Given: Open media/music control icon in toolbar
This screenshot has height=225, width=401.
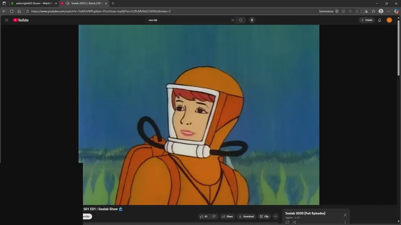Looking at the screenshot, I should pyautogui.click(x=366, y=11).
